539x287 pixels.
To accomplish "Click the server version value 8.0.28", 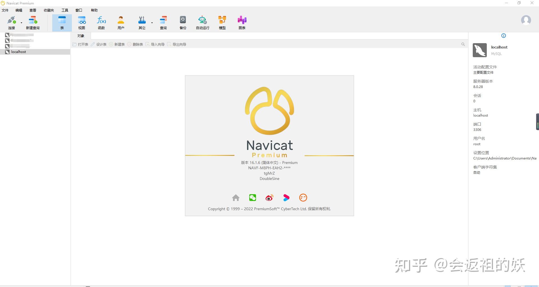I will [x=478, y=87].
